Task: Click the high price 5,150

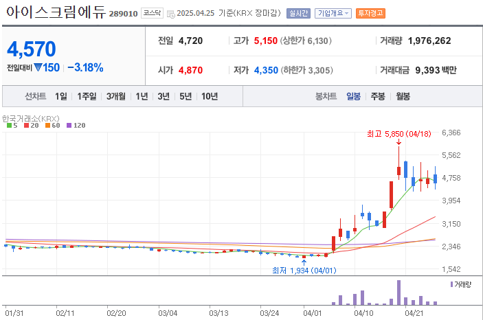Action: pos(265,41)
